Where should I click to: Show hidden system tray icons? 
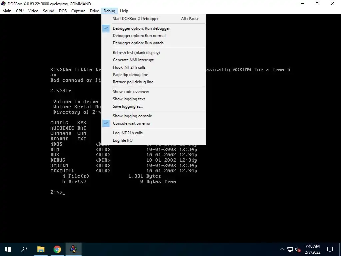282,249
